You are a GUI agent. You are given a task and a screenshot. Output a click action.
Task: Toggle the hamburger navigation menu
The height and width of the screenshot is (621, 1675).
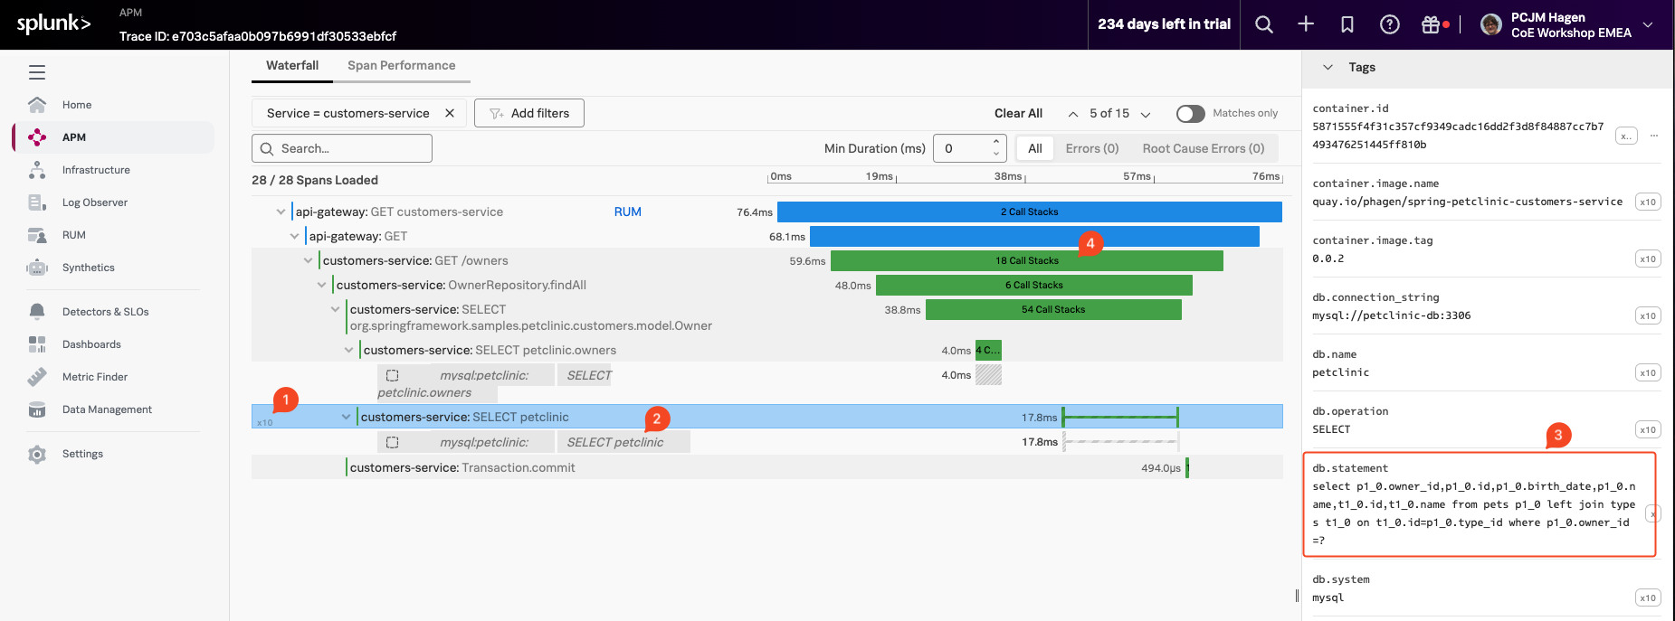(37, 72)
